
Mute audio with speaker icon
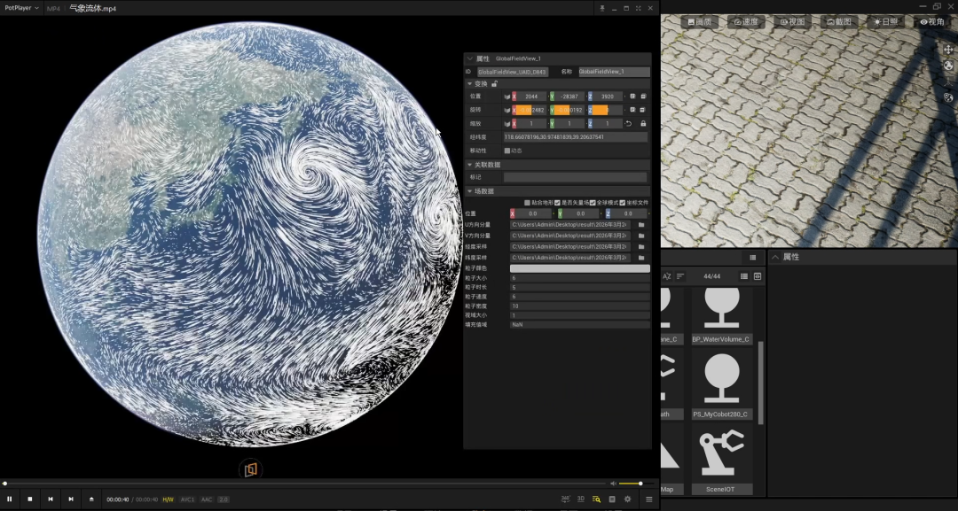(x=614, y=484)
